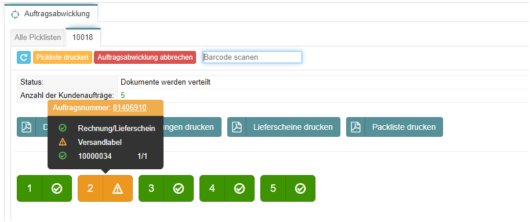Screen dimensions: 530x222
Task: Click checkmark icon of order box 1
Action: [57, 188]
